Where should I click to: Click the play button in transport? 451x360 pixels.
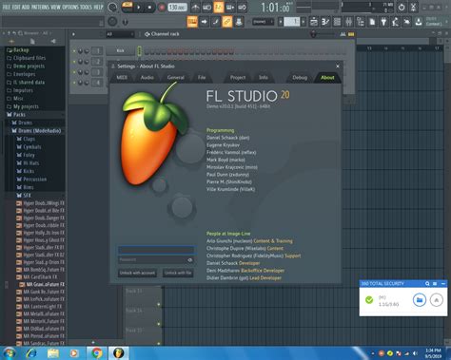click(139, 8)
